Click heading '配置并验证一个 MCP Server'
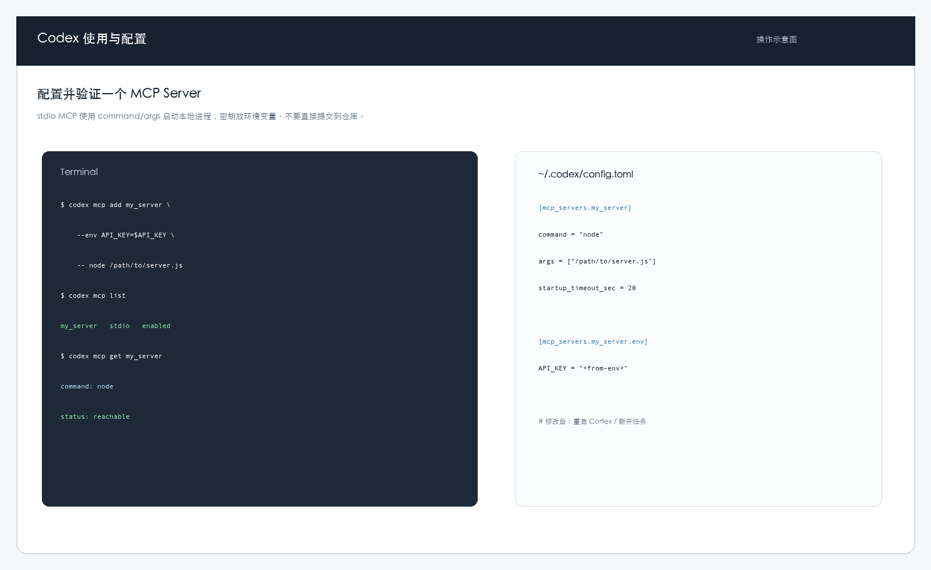 119,94
